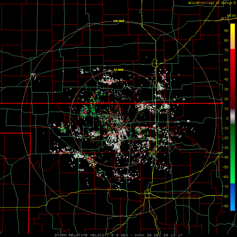Viewport: 237px width, 237px height.
Task: Click the Storm Relative Velocity caption at the bottom
Action: pos(118,235)
